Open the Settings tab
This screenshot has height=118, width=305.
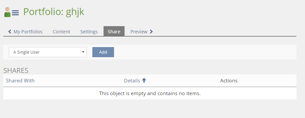click(x=89, y=31)
